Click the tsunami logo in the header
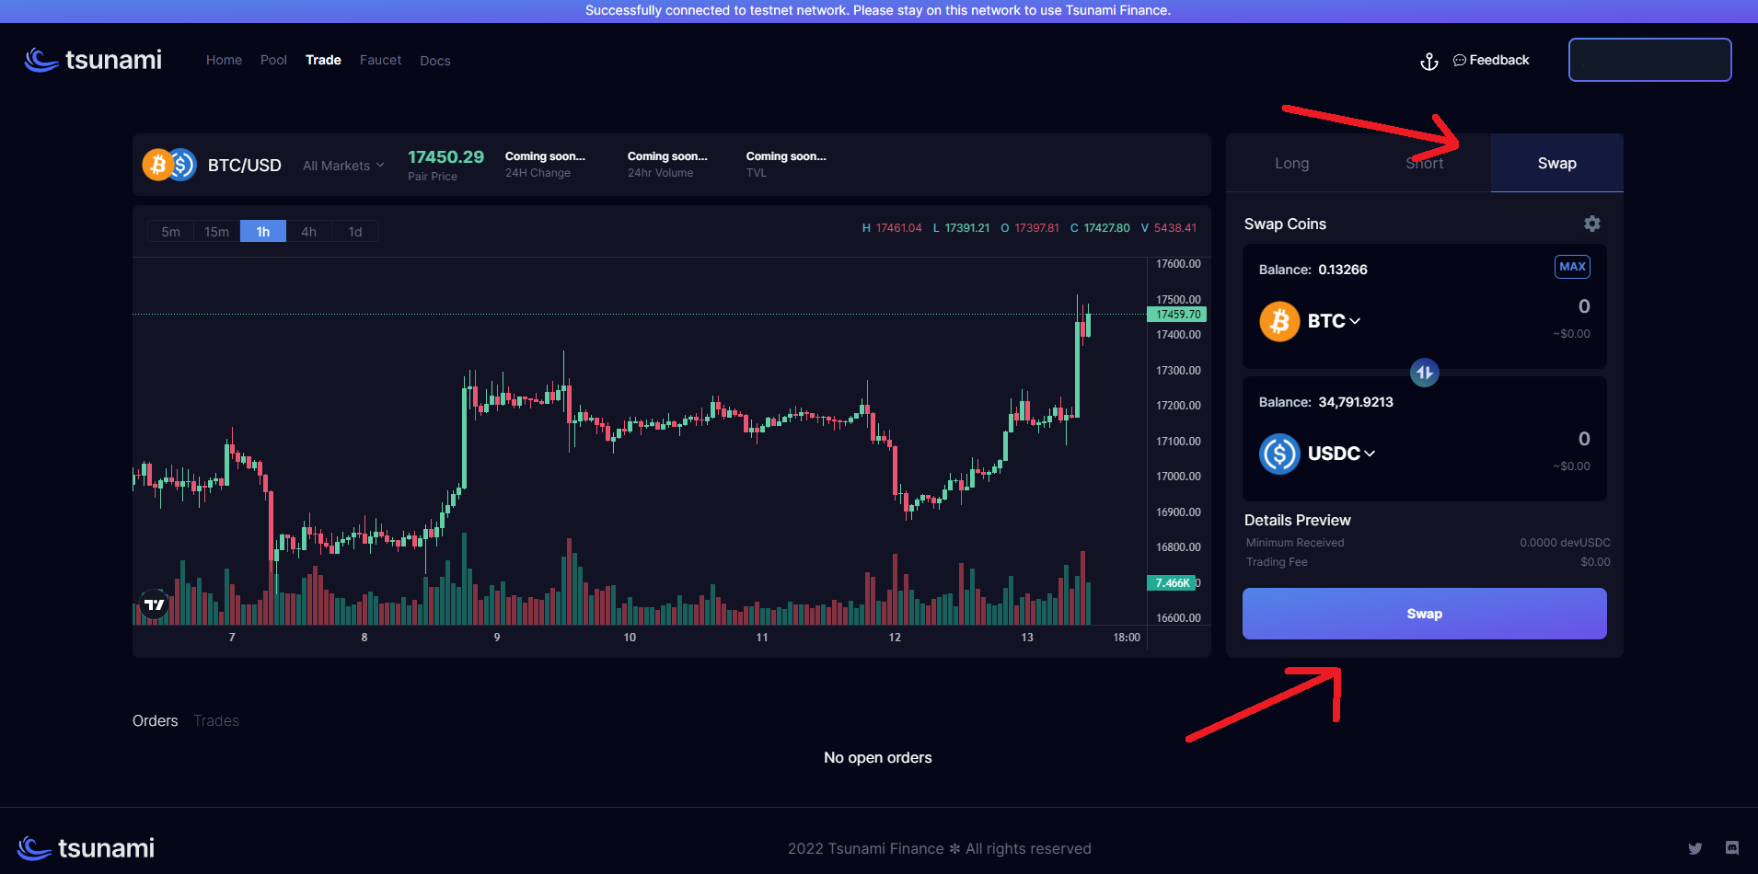1758x874 pixels. (93, 60)
